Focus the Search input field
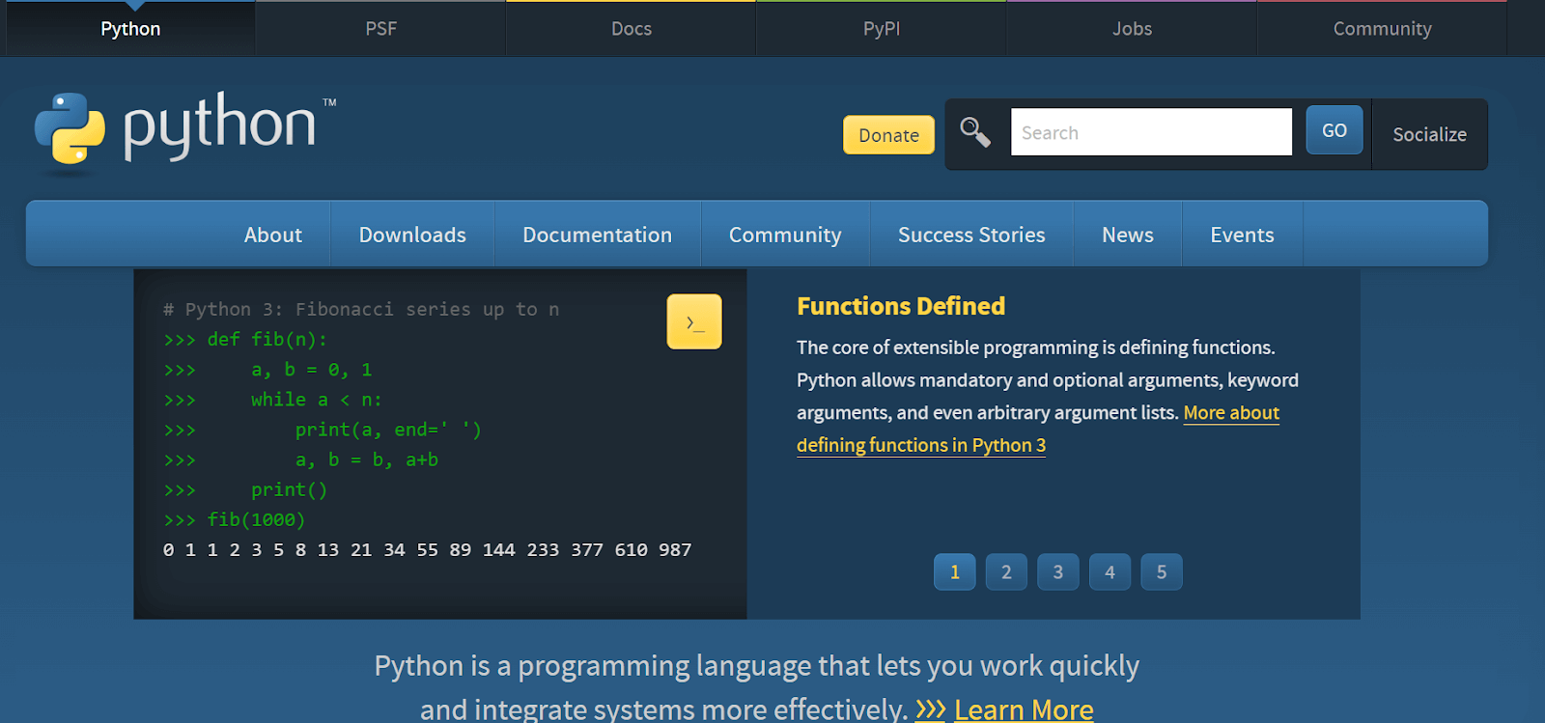 [x=1151, y=132]
